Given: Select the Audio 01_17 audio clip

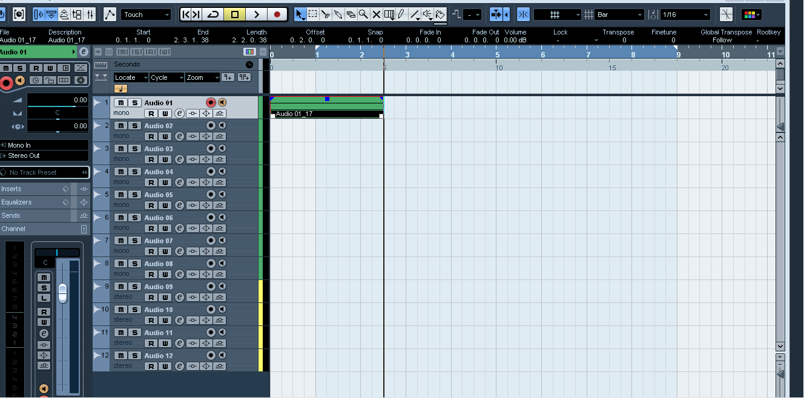Looking at the screenshot, I should (x=326, y=107).
